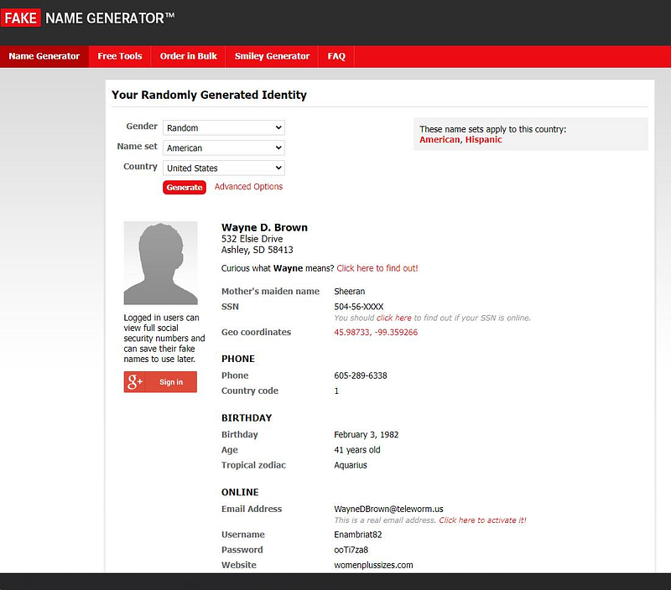671x590 pixels.
Task: Follow 'click here' SSN online check link
Action: (x=393, y=318)
